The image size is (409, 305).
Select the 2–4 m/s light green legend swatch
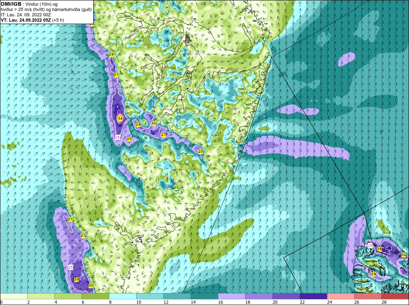coord(41,296)
